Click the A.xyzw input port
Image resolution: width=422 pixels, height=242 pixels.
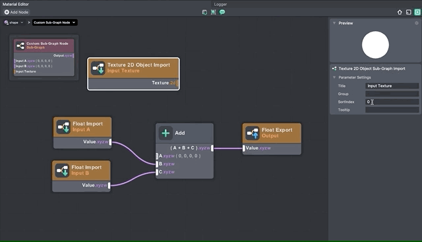point(157,156)
